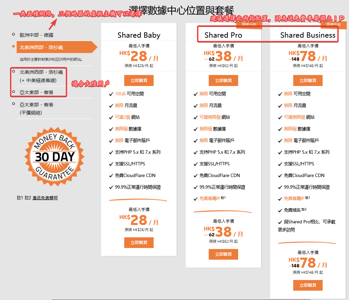This screenshot has height=300, width=349.
Task: Click 可建無限個 網站 in the Shared Pro plan
Action: point(214,117)
